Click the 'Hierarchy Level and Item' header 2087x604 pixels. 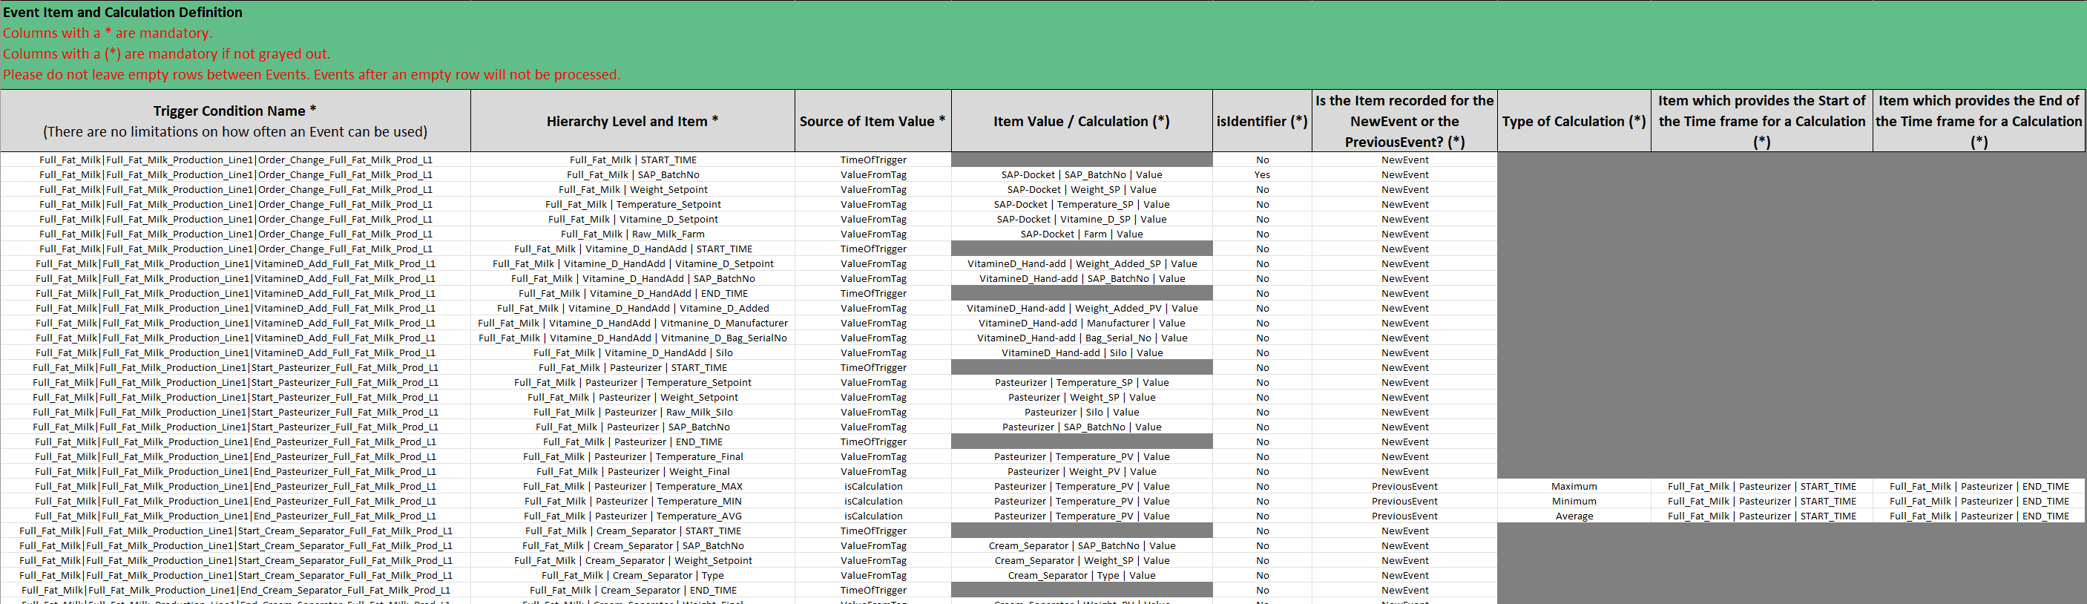[x=632, y=121]
